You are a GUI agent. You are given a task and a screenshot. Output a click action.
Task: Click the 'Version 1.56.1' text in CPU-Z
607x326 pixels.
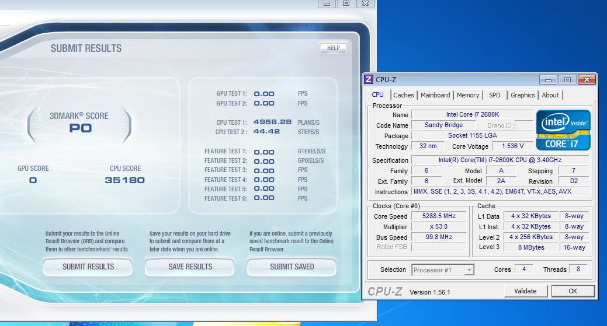430,292
